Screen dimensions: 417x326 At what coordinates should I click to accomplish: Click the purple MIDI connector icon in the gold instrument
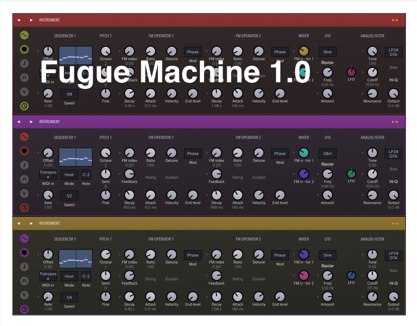click(x=24, y=252)
